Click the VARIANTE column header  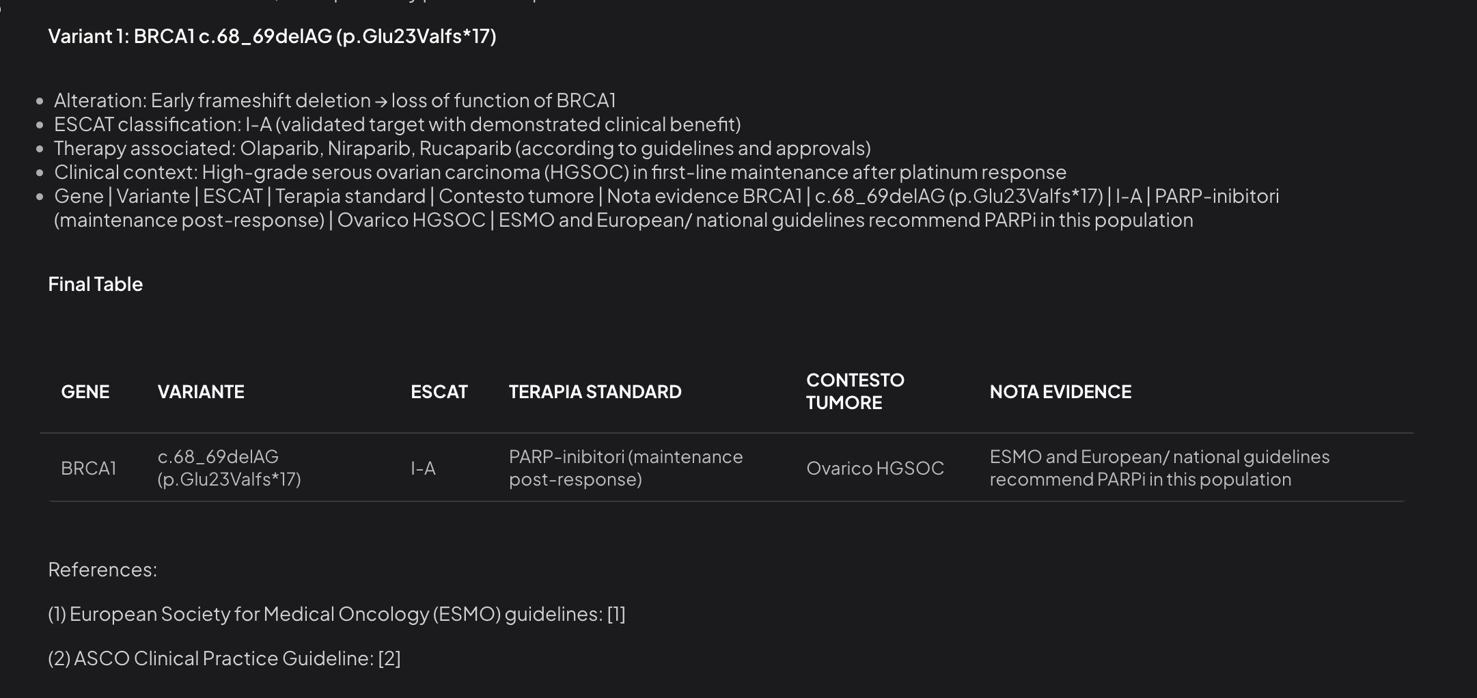pyautogui.click(x=201, y=391)
